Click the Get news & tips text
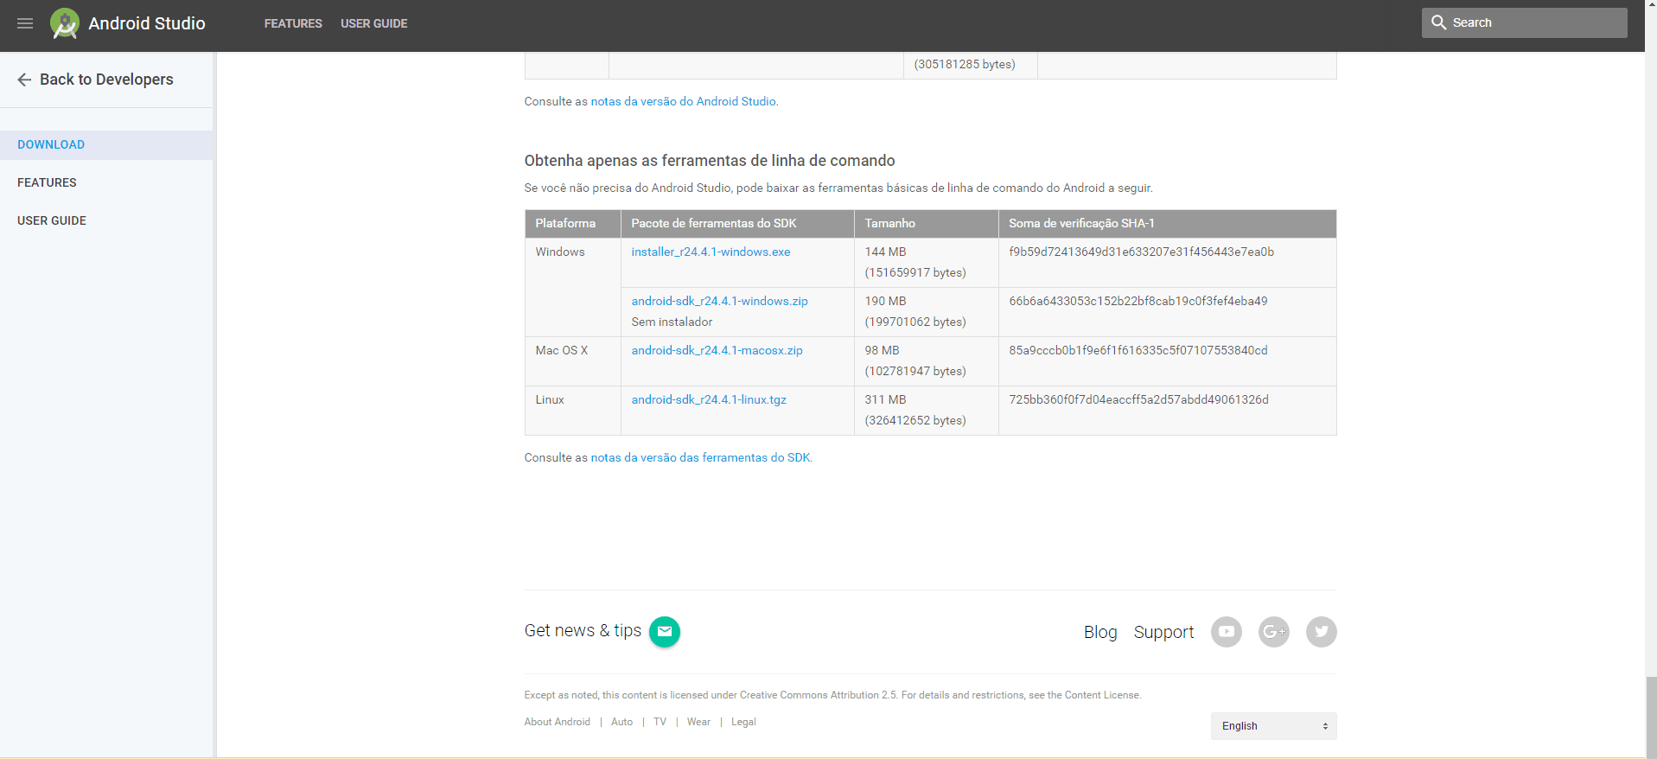This screenshot has height=759, width=1657. click(583, 630)
